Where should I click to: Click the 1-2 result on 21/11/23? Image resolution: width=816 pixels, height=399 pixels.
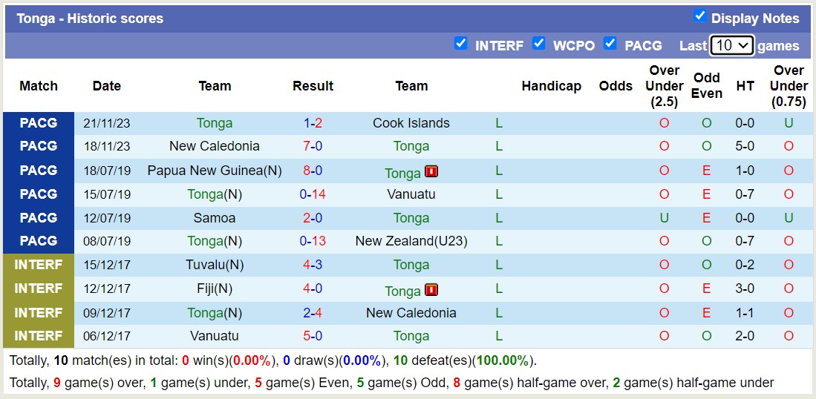[x=313, y=123]
